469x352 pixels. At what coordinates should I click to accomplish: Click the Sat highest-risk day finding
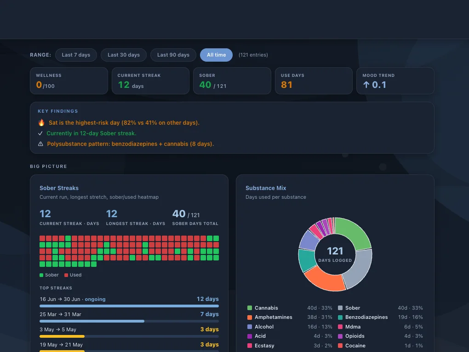coord(124,123)
